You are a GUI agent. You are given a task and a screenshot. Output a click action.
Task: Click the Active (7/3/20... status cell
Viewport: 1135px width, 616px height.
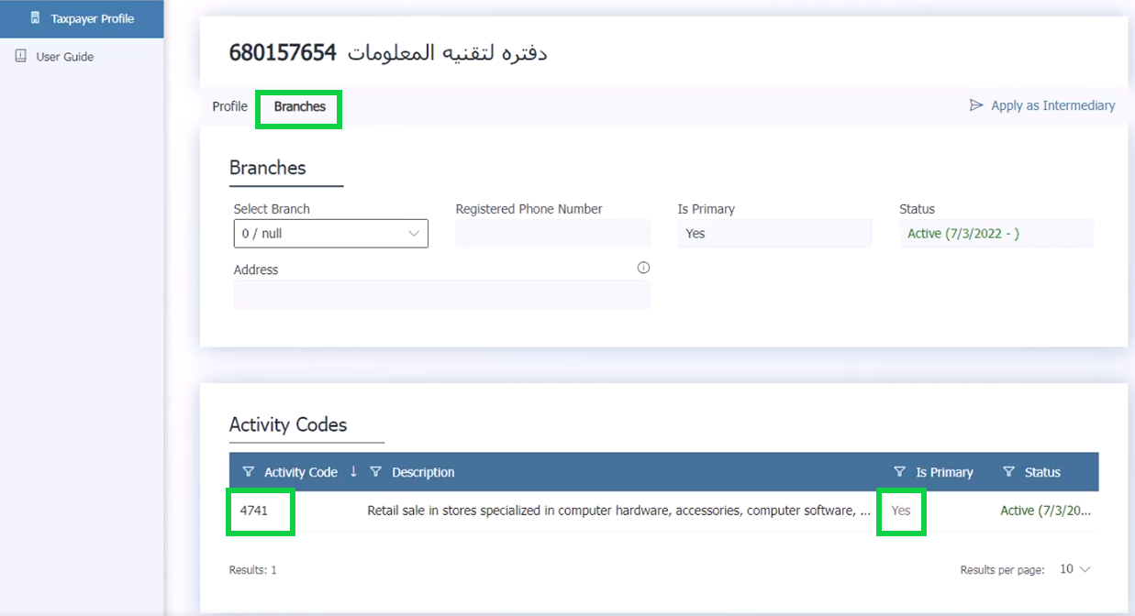click(1046, 510)
